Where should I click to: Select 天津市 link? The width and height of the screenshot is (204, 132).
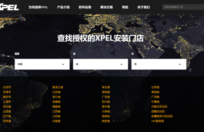coord(7,92)
